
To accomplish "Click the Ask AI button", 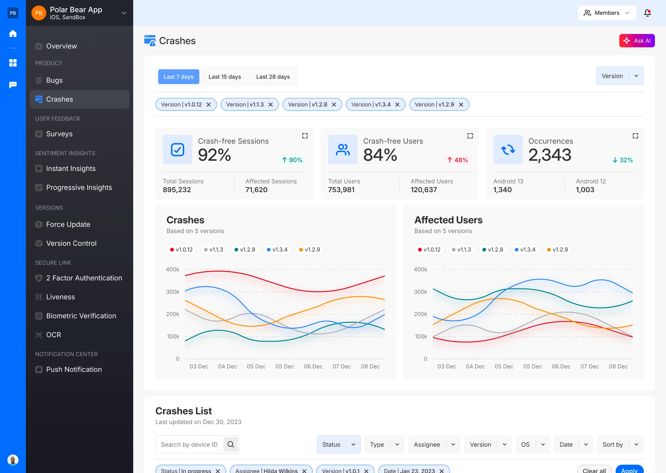I will pos(637,41).
